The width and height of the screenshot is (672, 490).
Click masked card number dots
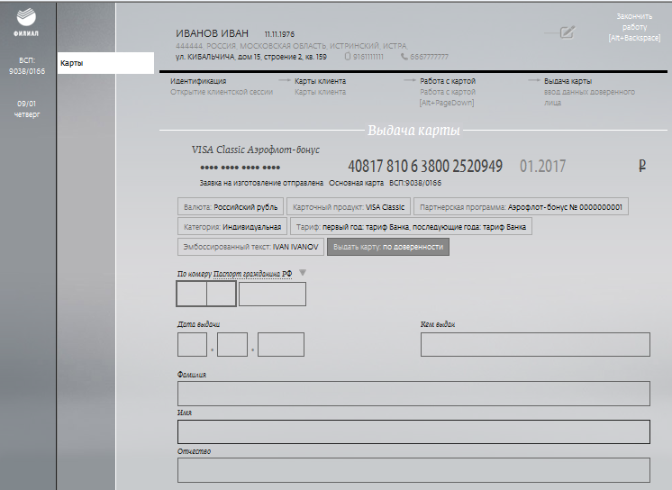tap(240, 168)
